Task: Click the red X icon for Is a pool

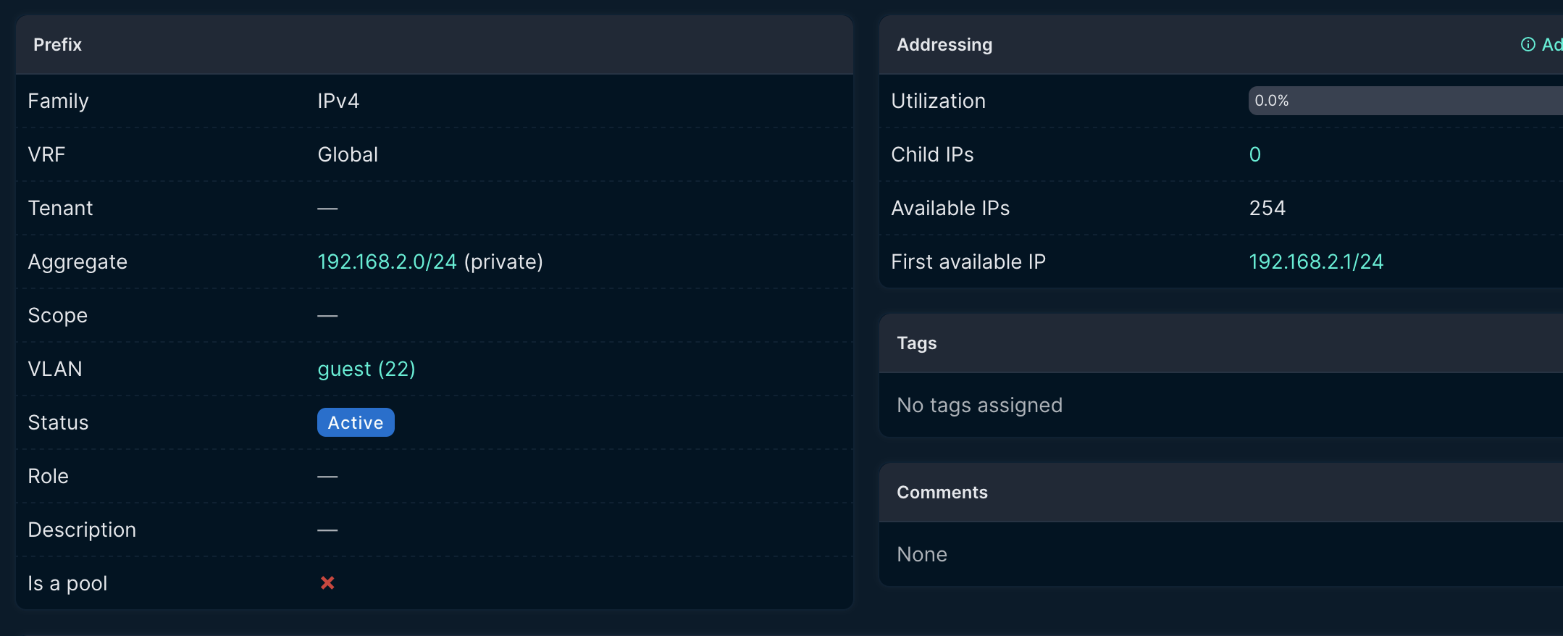Action: pyautogui.click(x=327, y=583)
